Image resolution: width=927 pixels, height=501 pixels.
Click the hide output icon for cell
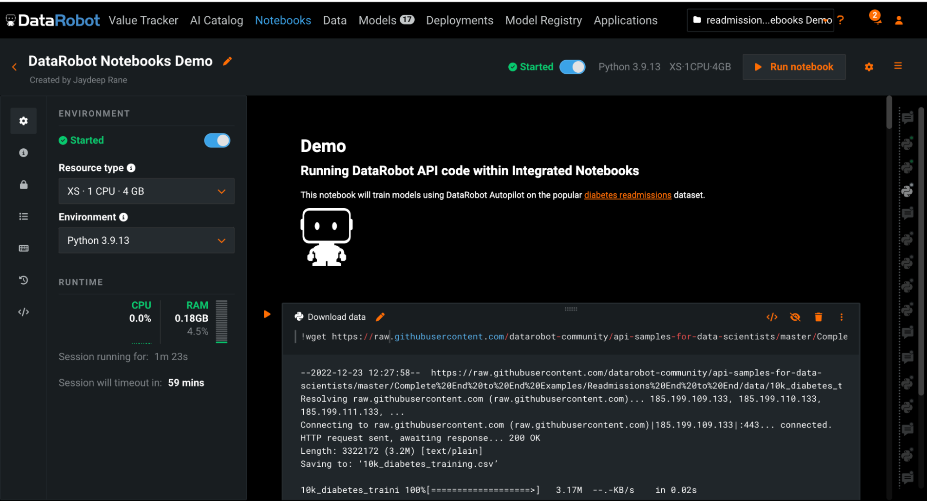(794, 317)
